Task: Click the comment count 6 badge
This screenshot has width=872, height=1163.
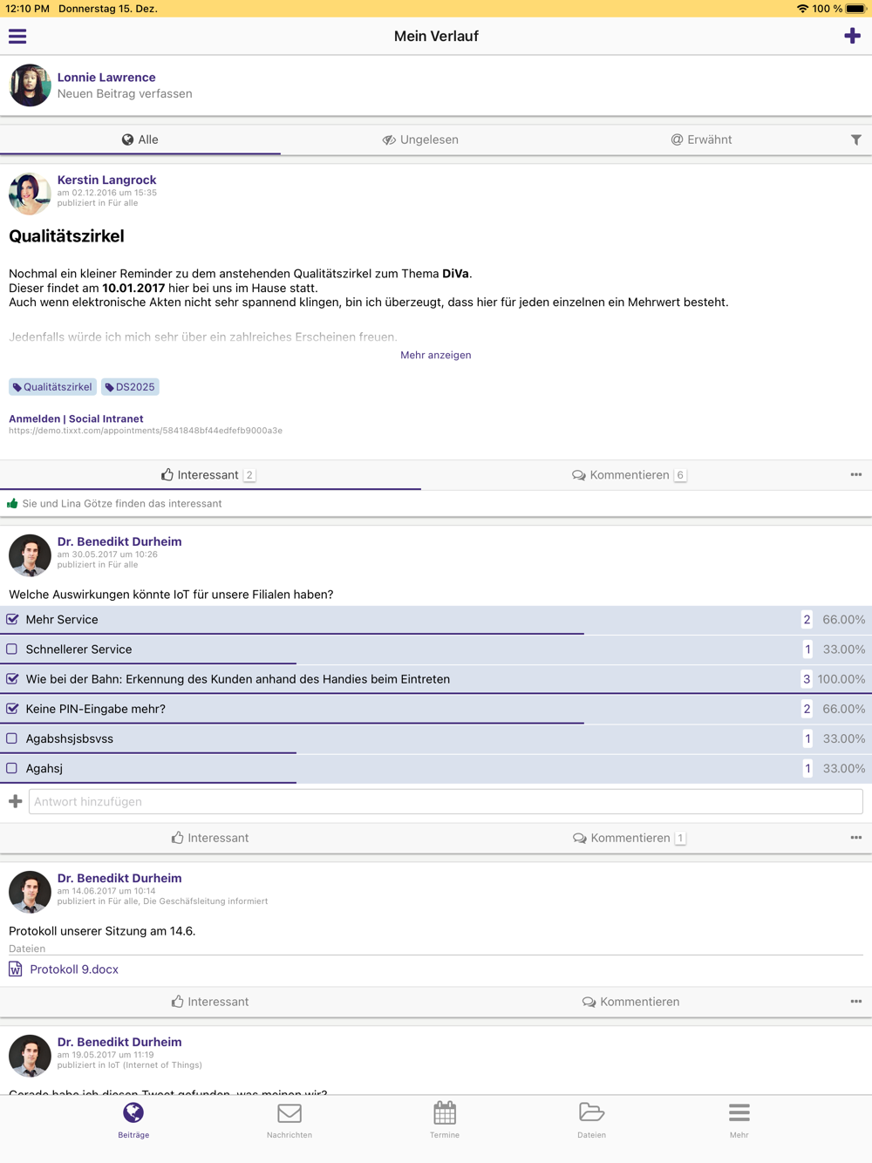Action: coord(680,475)
